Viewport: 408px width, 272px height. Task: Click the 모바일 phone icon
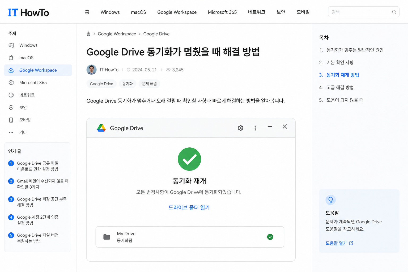click(x=11, y=120)
